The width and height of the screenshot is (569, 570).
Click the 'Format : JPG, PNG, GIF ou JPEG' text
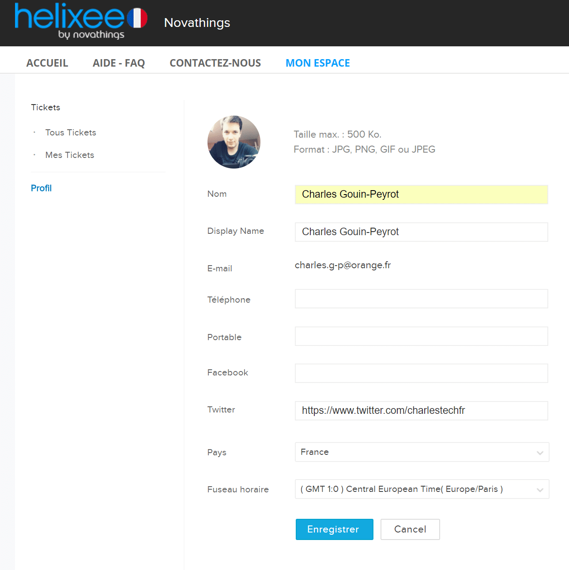[x=365, y=149]
